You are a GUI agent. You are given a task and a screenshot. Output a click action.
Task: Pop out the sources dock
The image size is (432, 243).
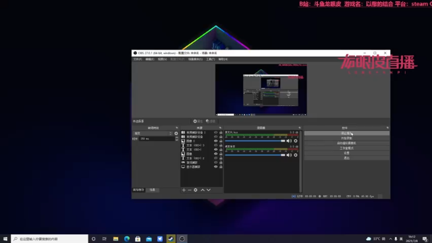[x=220, y=128]
